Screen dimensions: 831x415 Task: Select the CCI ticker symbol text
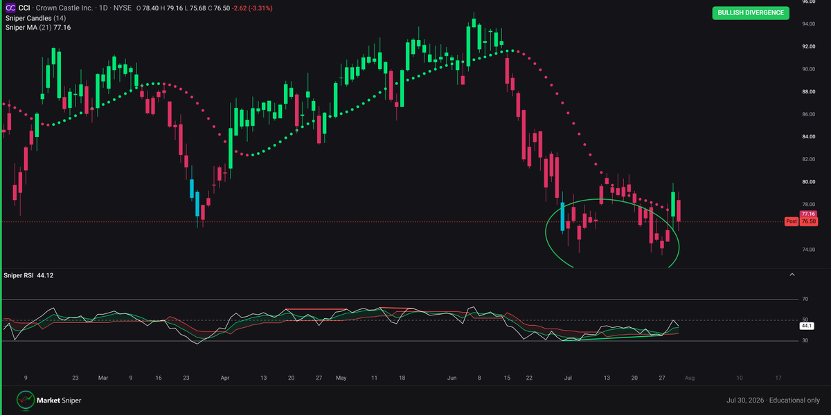pyautogui.click(x=24, y=8)
